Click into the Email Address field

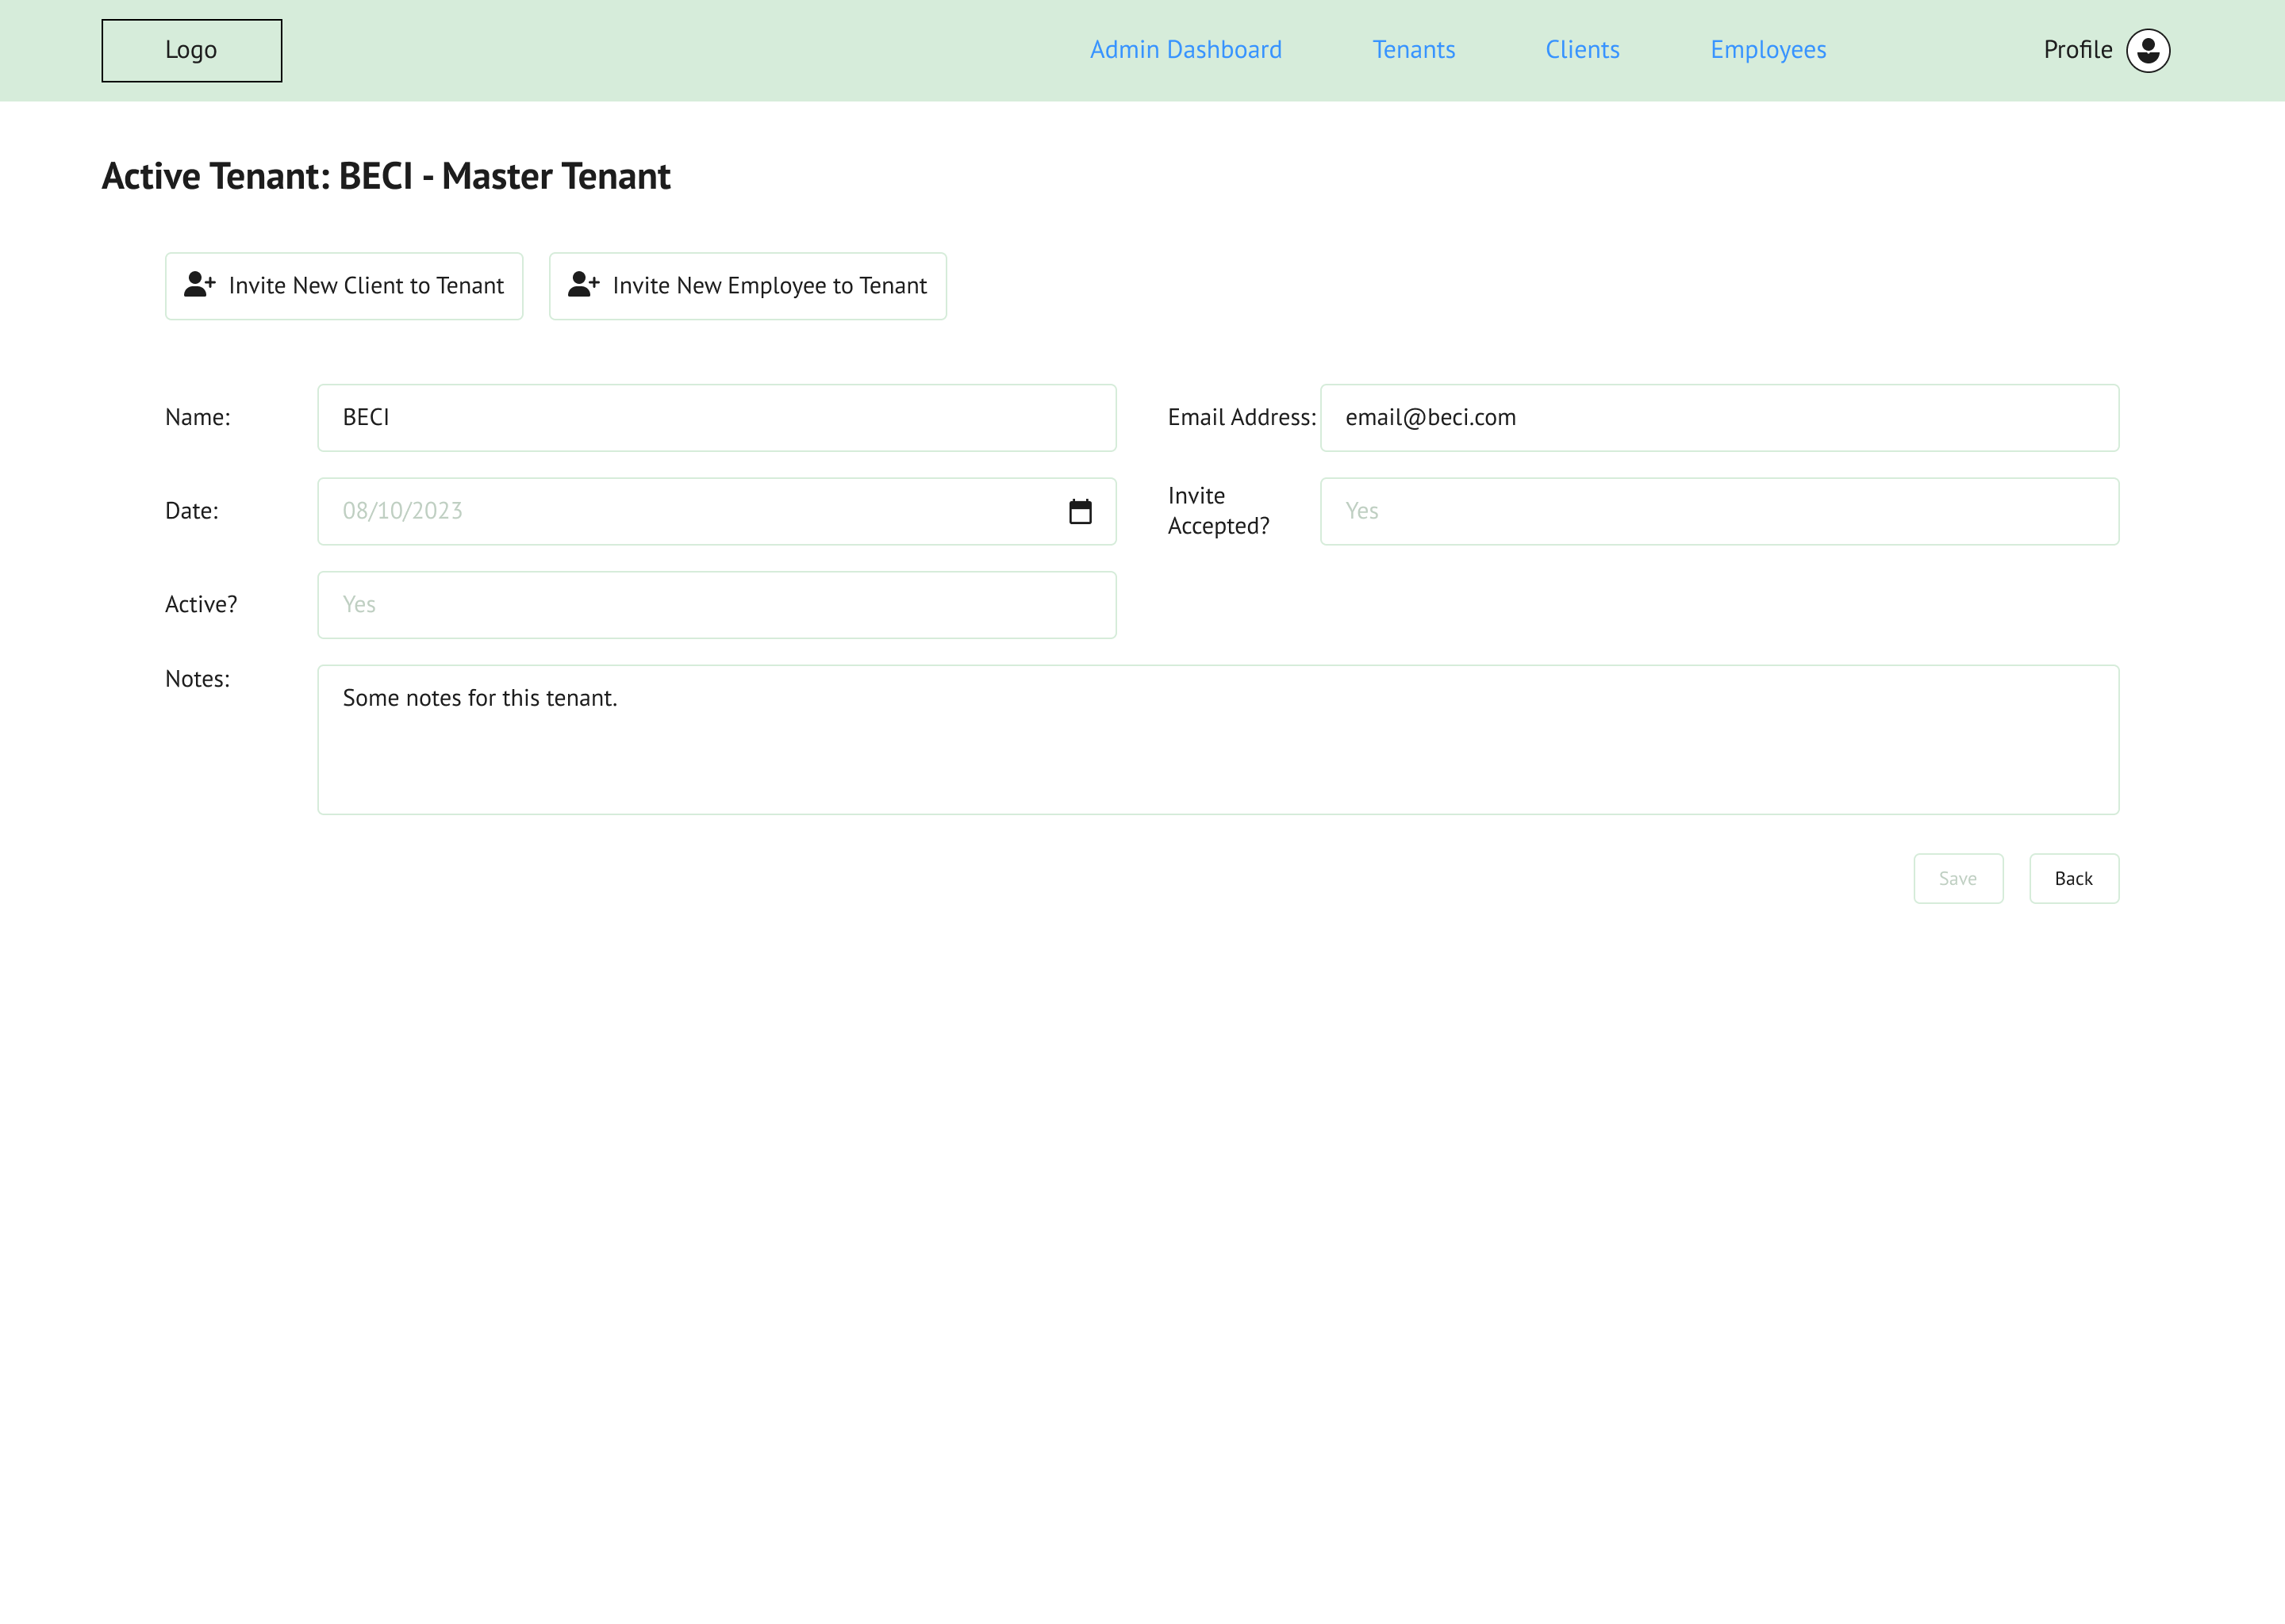click(x=1719, y=418)
